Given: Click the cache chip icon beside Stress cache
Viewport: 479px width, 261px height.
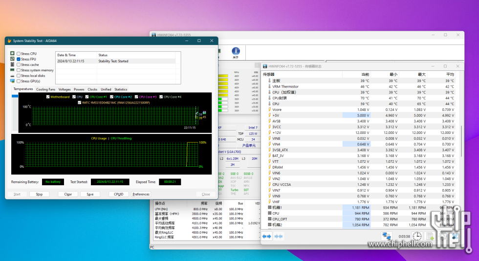Looking at the screenshot, I should tap(13, 65).
